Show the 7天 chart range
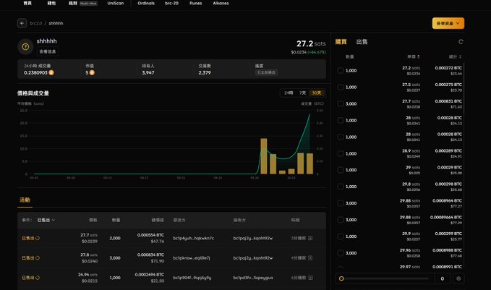The image size is (491, 290). (302, 93)
